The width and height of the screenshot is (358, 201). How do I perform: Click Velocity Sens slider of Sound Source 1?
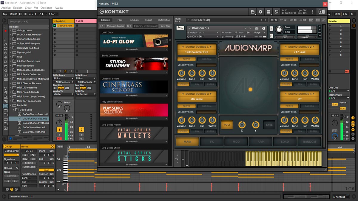click(206, 65)
